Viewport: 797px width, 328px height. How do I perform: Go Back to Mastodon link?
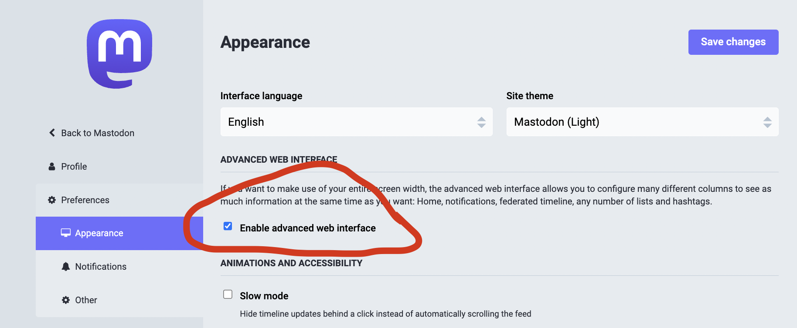pos(98,133)
